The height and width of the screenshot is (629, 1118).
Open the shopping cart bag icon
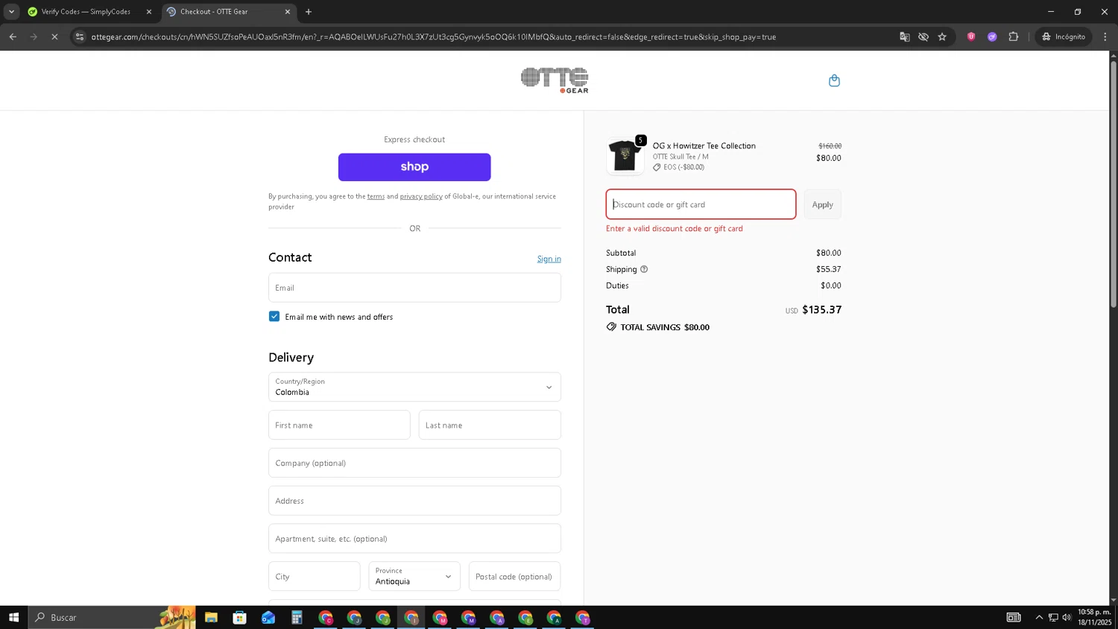tap(834, 80)
